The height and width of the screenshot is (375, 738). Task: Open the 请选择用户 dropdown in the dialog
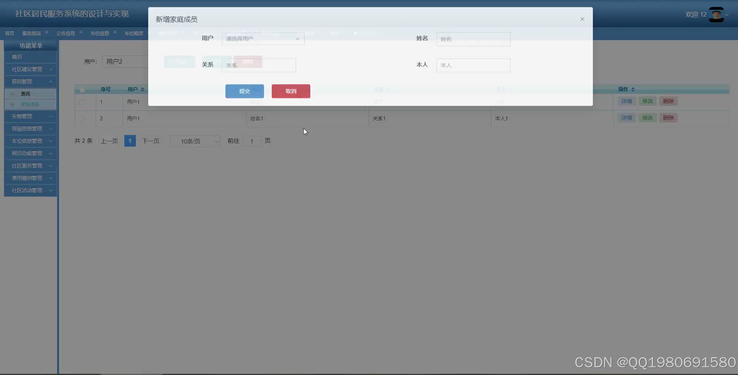click(263, 39)
